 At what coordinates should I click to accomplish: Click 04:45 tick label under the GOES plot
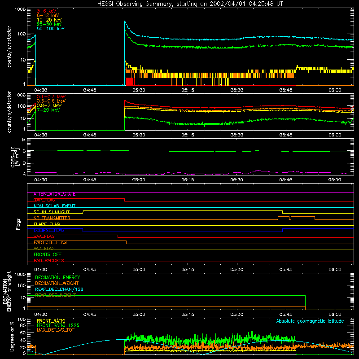pos(90,180)
